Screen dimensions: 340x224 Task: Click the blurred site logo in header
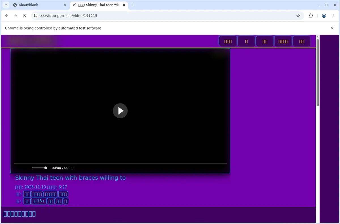(x=31, y=41)
